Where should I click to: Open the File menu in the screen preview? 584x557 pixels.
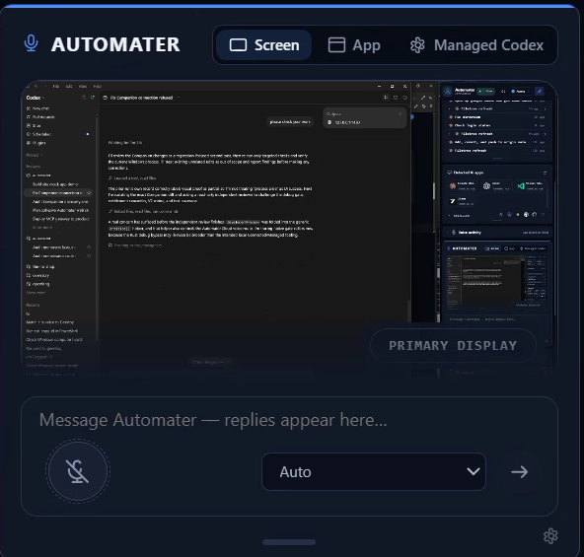(56, 87)
